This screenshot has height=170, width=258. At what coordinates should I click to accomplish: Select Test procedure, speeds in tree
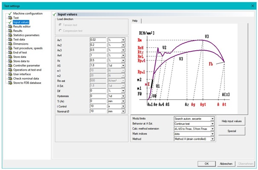coord(28,48)
